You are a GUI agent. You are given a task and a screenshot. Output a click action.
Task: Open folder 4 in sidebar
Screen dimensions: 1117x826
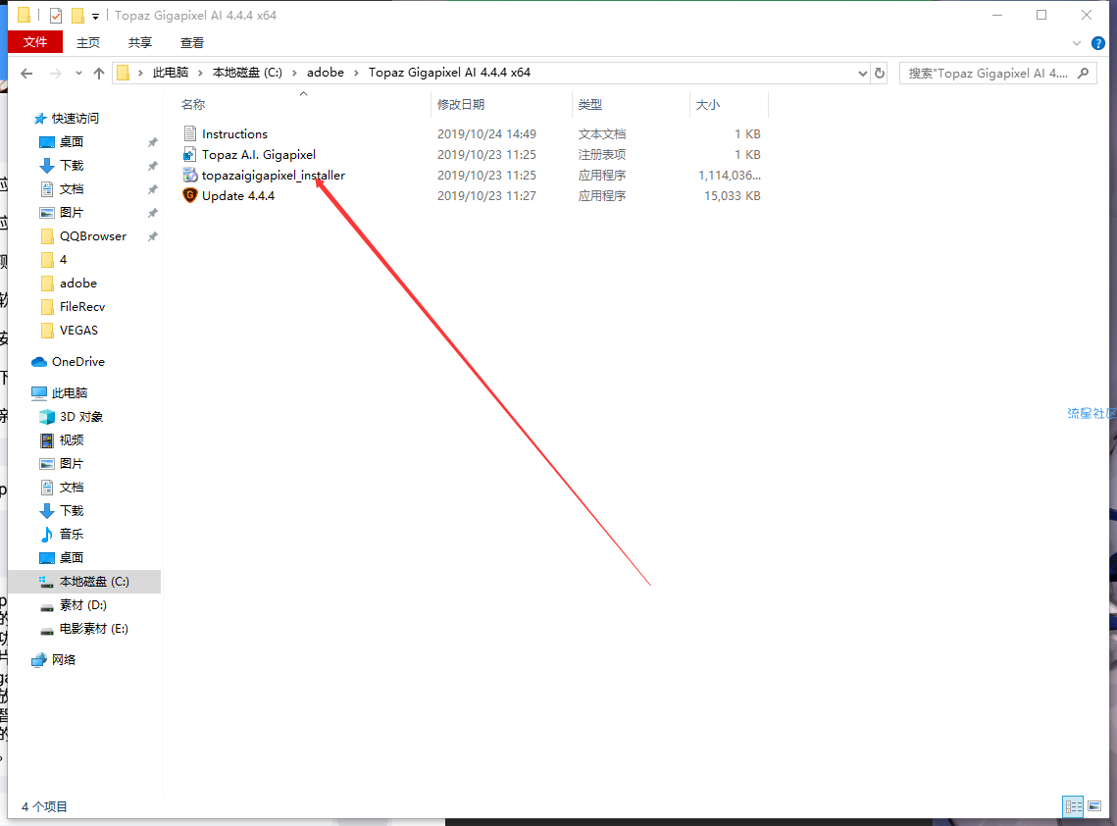coord(63,259)
